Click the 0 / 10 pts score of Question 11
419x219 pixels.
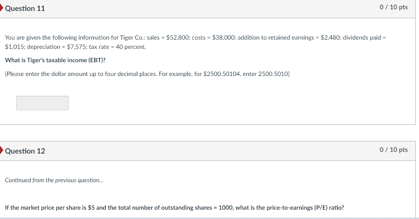394,7
